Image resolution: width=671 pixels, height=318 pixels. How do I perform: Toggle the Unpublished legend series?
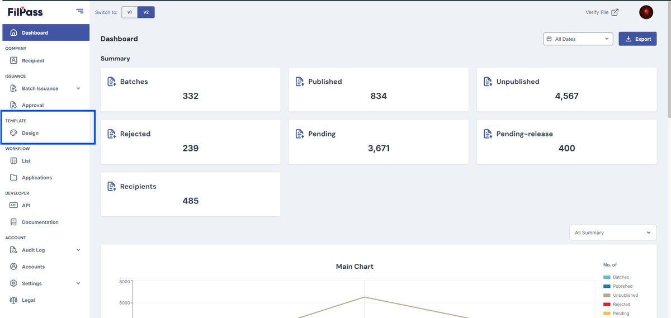pyautogui.click(x=621, y=295)
